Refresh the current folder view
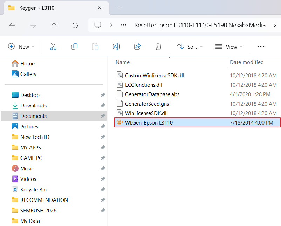This screenshot has width=281, height=226. [75, 25]
